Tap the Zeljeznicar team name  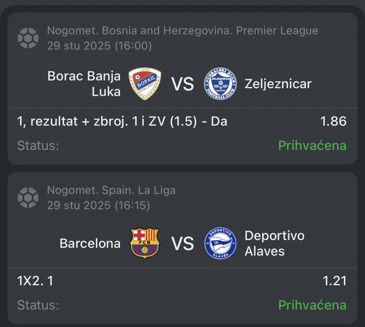(278, 84)
